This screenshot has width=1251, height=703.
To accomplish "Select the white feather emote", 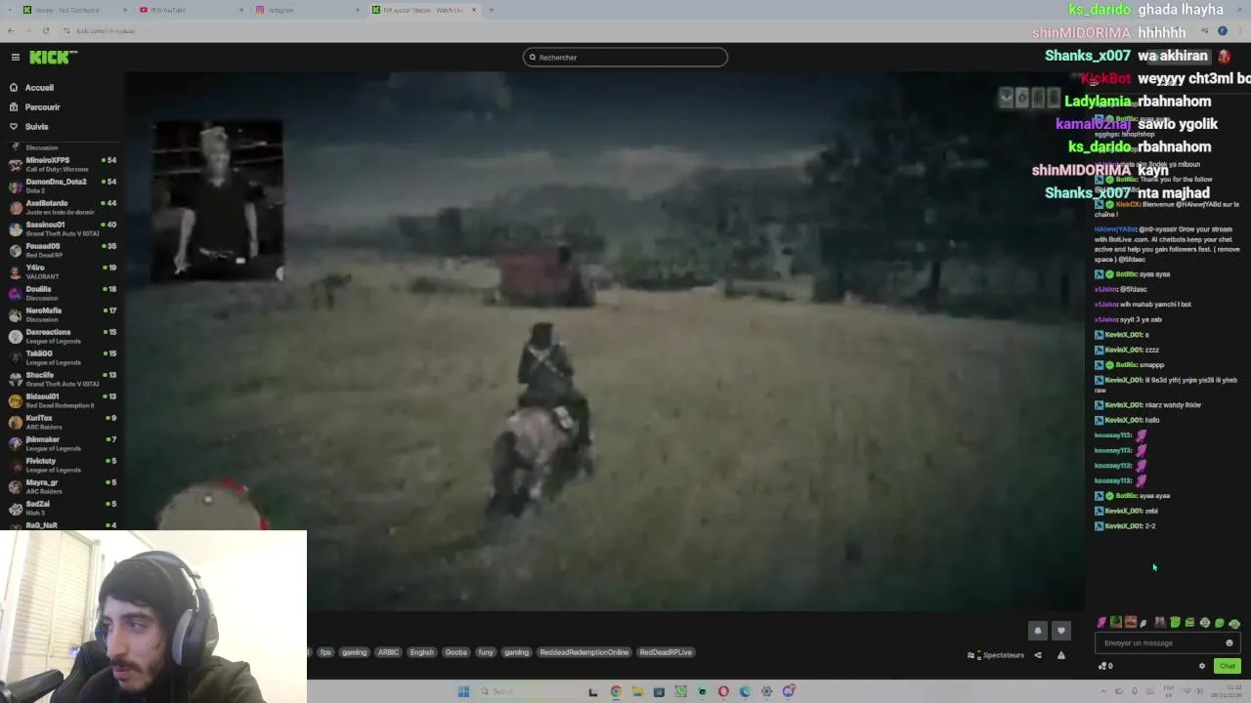I will tap(1143, 623).
